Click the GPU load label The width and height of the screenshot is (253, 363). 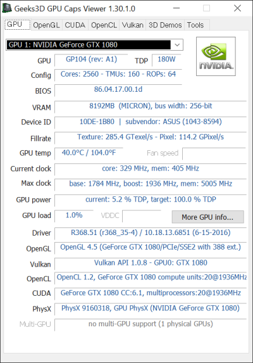point(37,215)
